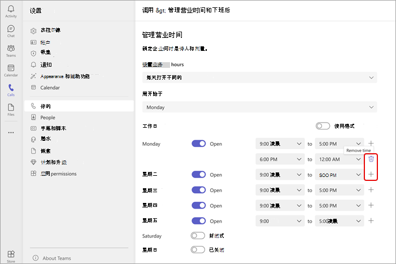Open 星期四 9:00 start time dropdown
The height and width of the screenshot is (264, 396).
click(280, 206)
